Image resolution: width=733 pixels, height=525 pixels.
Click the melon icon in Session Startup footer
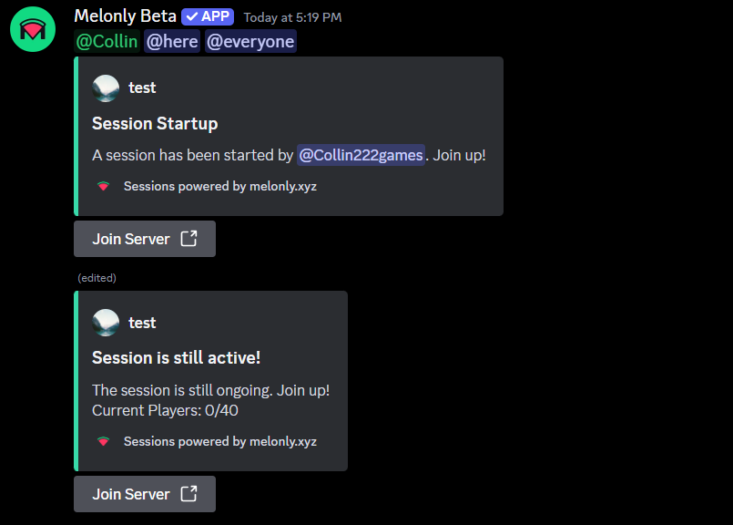pyautogui.click(x=103, y=186)
